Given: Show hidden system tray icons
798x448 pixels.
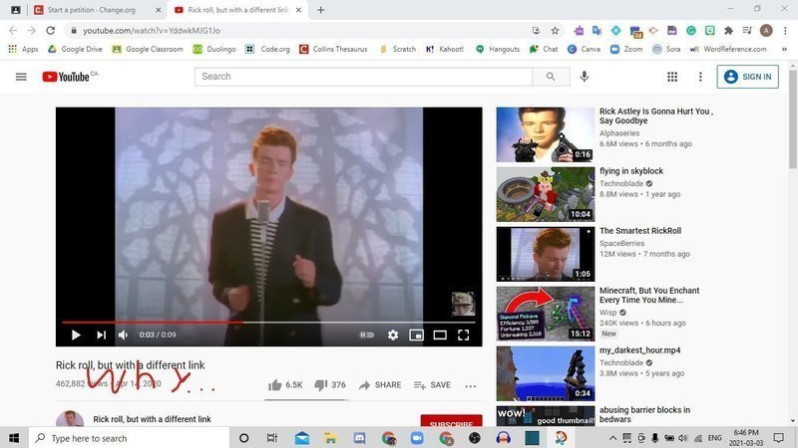Looking at the screenshot, I should pos(612,438).
